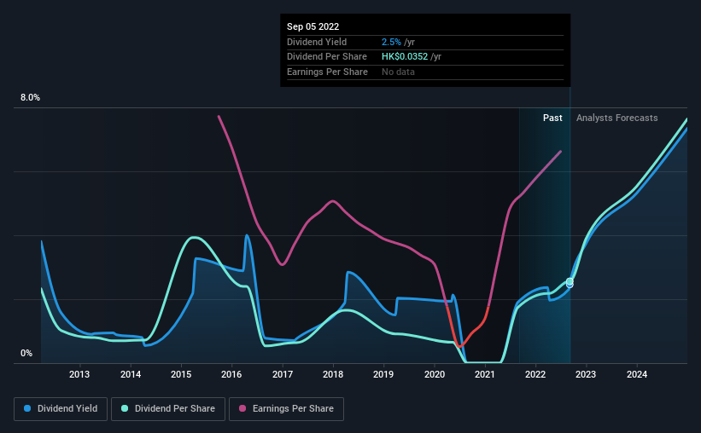Click the 2019 x-axis label

(x=383, y=374)
